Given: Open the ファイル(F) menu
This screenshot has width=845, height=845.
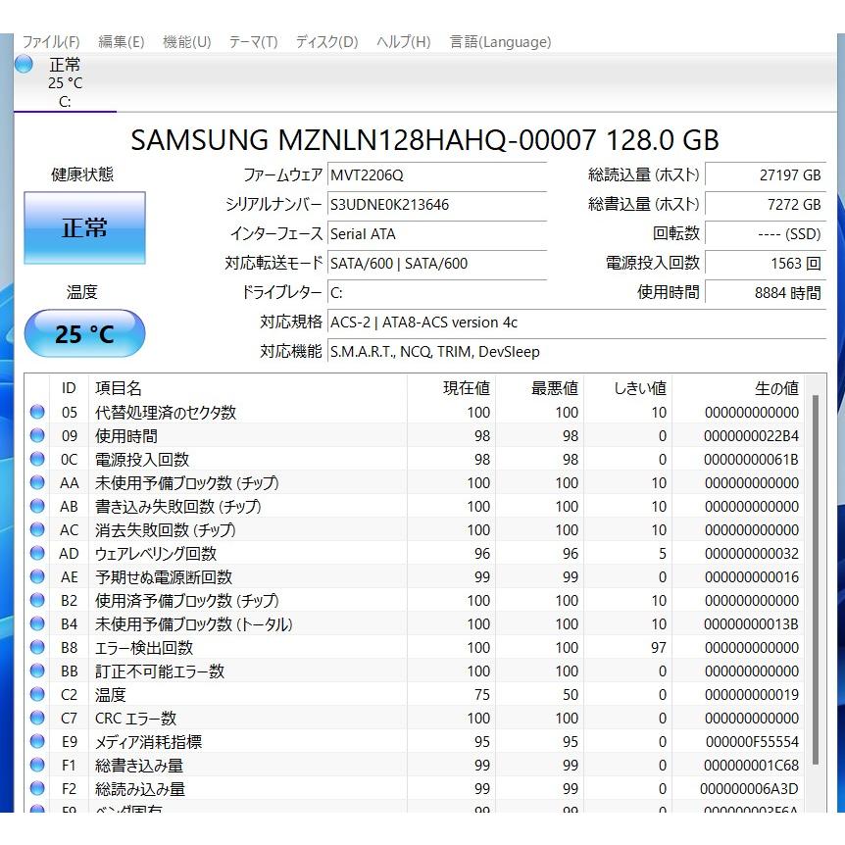Looking at the screenshot, I should pos(51,42).
